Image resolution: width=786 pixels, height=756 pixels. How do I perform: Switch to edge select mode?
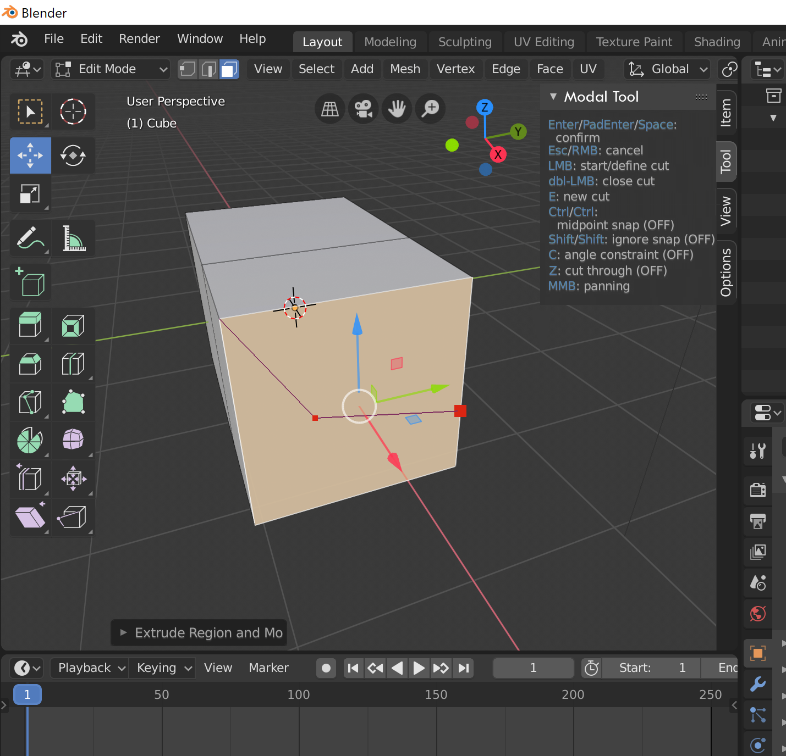click(x=208, y=69)
